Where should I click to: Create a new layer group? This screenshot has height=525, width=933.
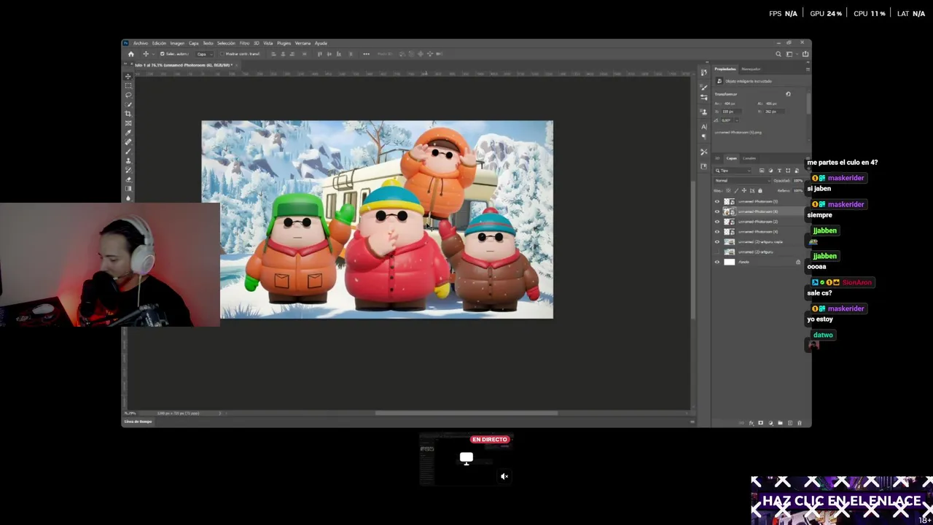(780, 423)
